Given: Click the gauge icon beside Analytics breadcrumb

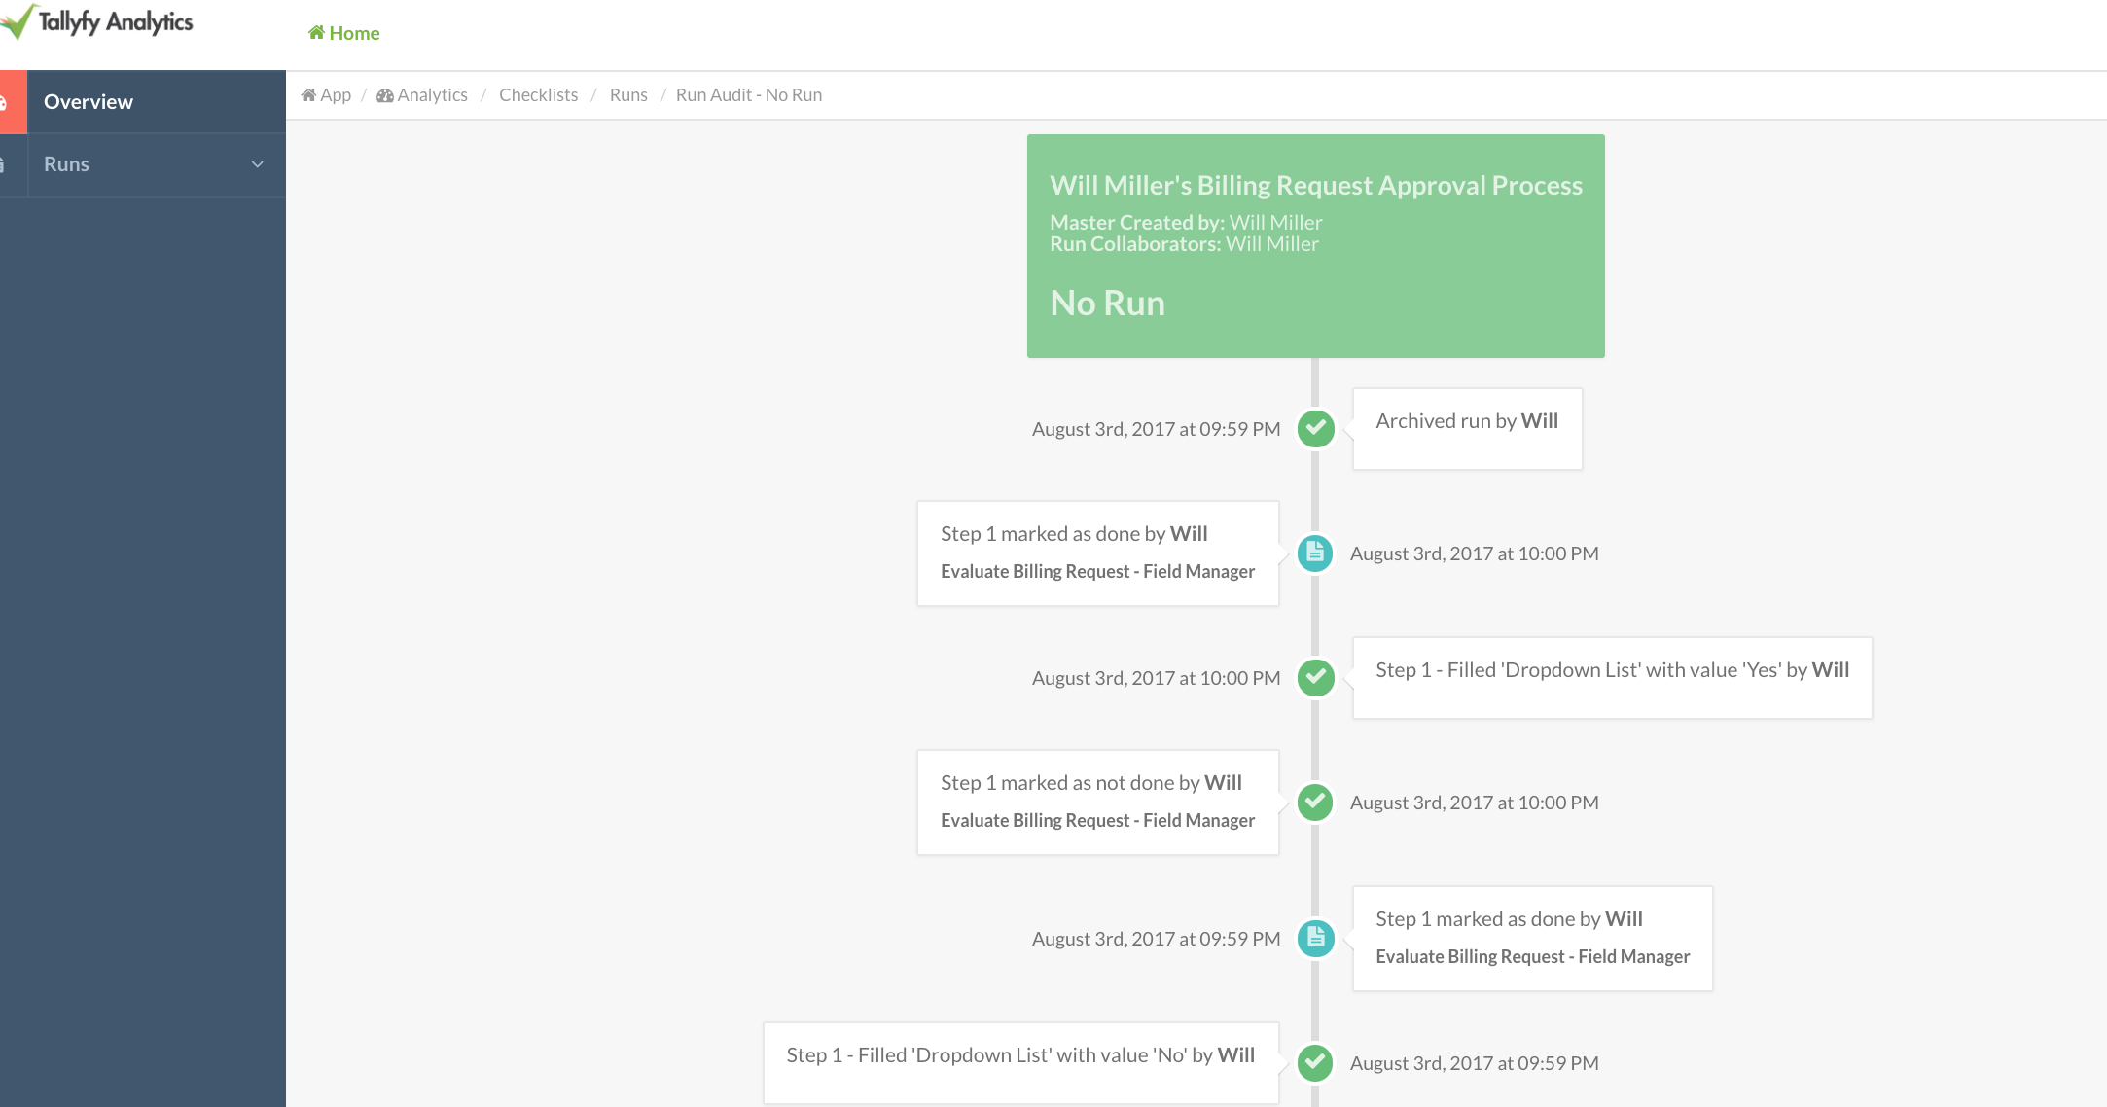Looking at the screenshot, I should click(385, 94).
